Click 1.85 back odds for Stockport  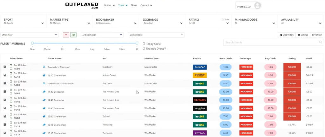(226, 67)
